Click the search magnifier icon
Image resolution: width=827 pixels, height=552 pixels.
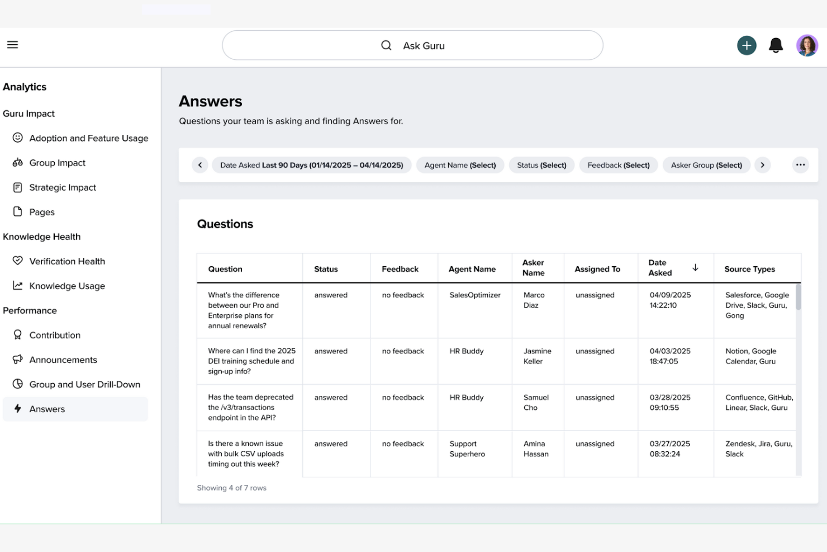click(386, 45)
